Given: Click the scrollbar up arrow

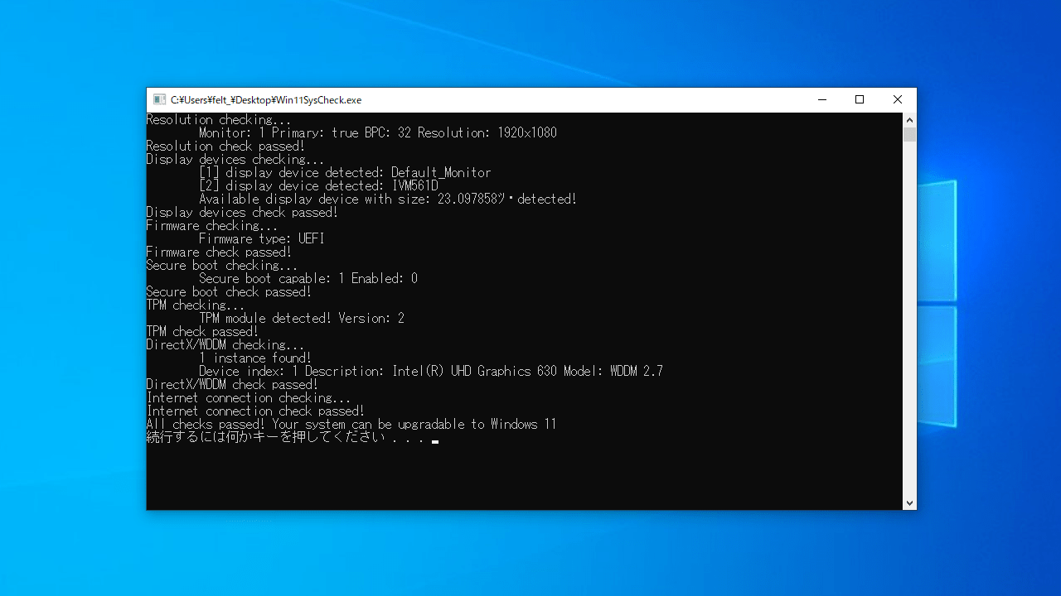Looking at the screenshot, I should [909, 119].
